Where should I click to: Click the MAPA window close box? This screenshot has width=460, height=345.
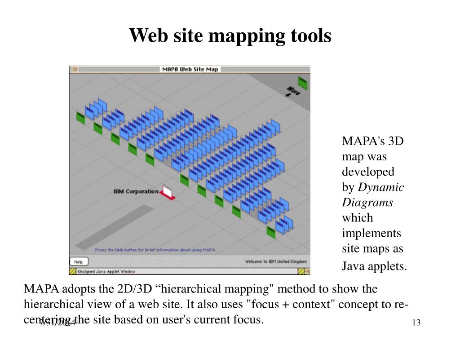coord(75,69)
